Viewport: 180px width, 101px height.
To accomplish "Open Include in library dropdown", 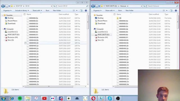I will [x=22, y=11].
